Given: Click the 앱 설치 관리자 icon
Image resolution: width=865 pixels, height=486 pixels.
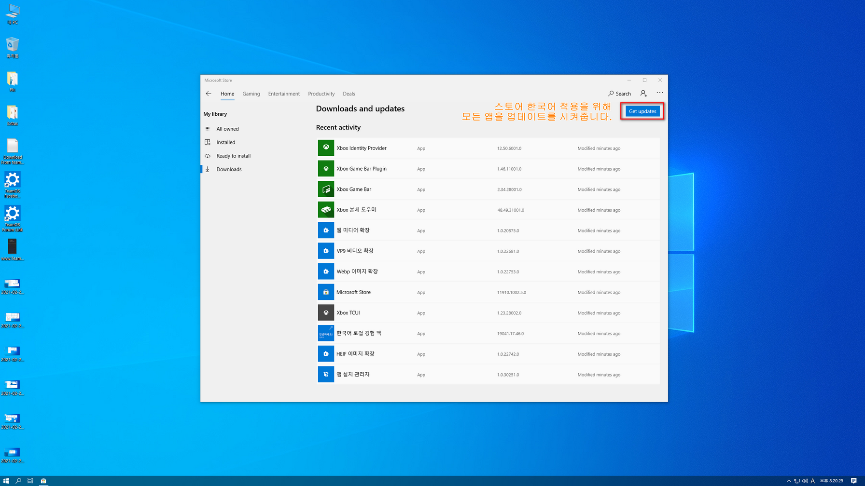Looking at the screenshot, I should point(326,374).
